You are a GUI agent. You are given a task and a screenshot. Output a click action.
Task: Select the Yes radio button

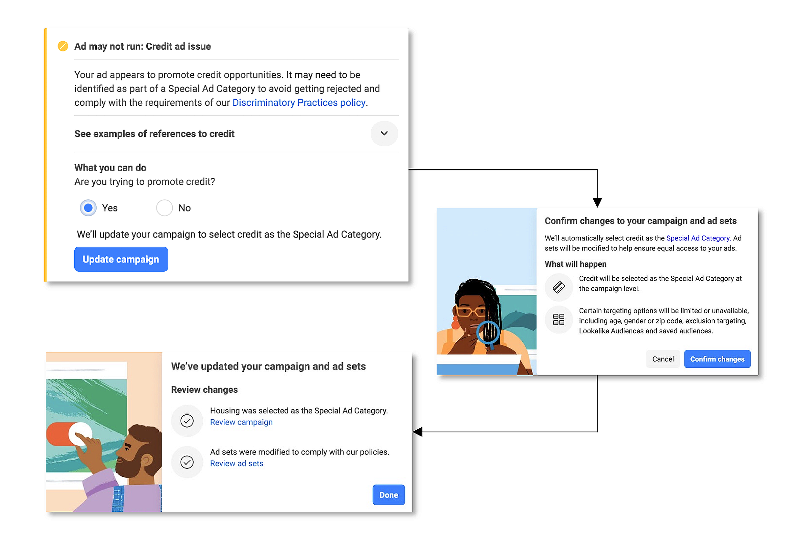88,208
